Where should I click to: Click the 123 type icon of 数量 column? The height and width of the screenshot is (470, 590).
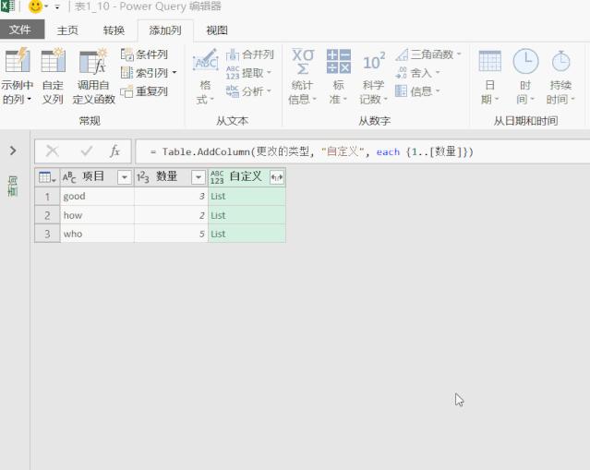pos(142,177)
